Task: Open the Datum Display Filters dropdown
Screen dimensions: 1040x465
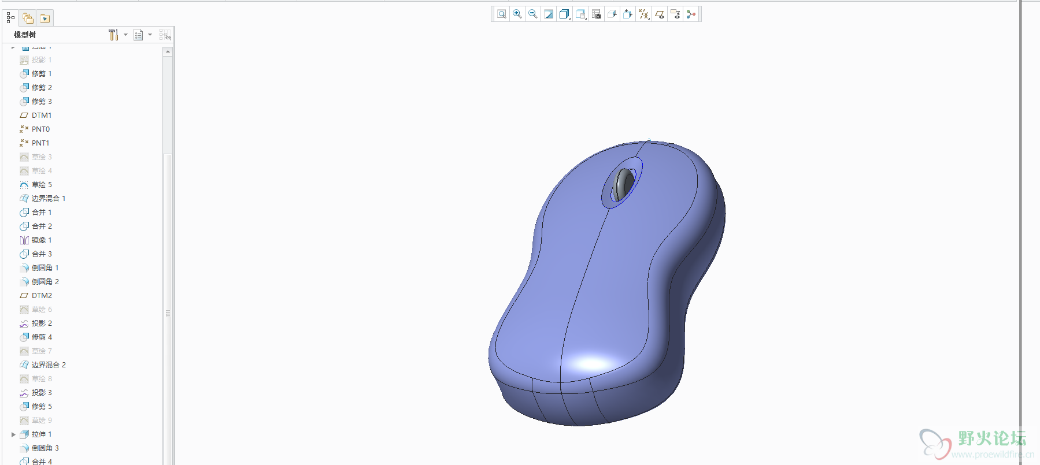Action: (644, 14)
